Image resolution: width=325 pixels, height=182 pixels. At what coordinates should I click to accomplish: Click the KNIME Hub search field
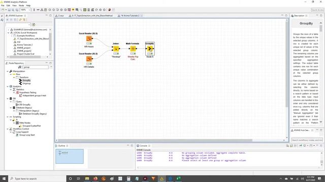[x=307, y=140]
